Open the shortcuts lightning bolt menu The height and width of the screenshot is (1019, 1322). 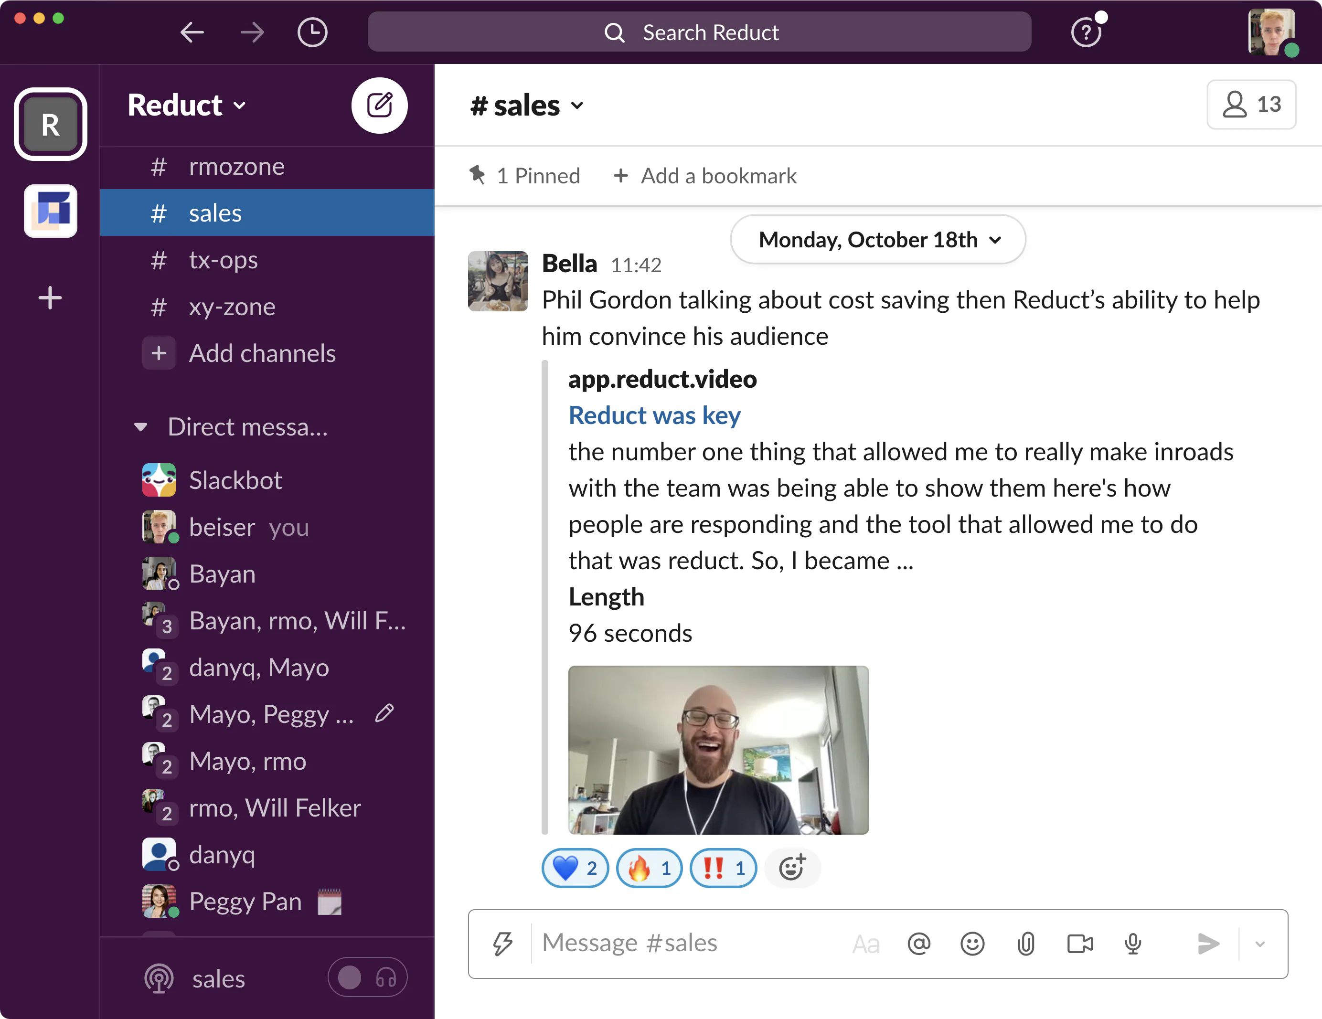point(502,944)
